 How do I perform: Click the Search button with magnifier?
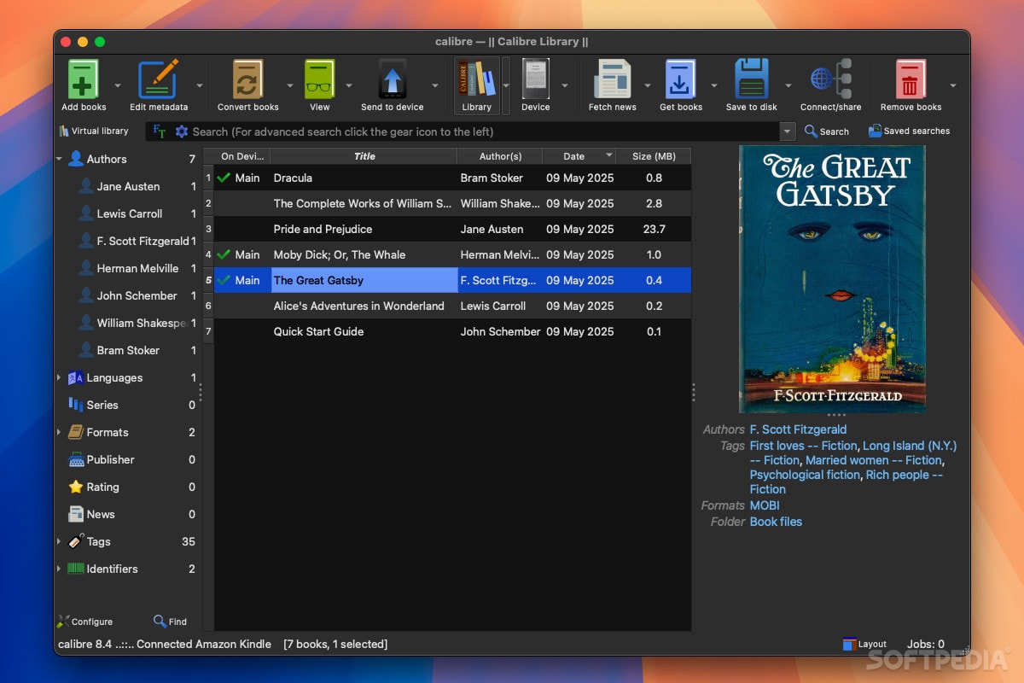(827, 131)
